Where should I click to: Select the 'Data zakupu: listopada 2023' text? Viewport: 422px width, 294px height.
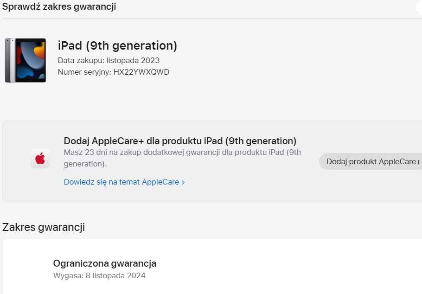pyautogui.click(x=109, y=60)
